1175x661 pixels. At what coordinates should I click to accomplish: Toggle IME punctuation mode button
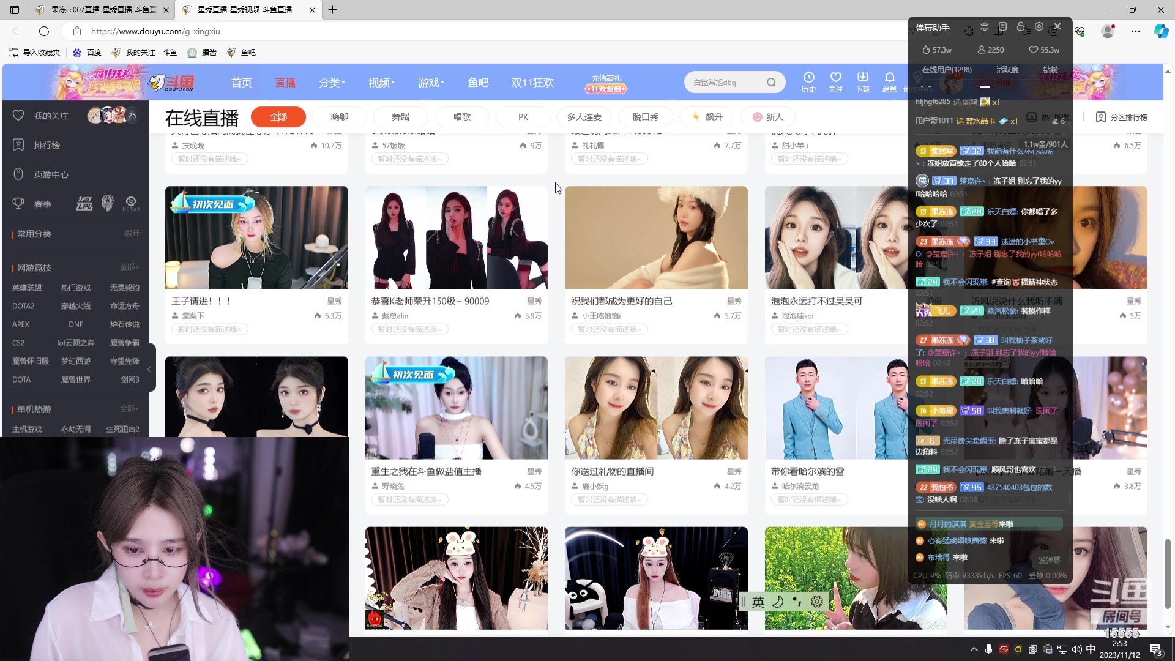[x=797, y=602]
